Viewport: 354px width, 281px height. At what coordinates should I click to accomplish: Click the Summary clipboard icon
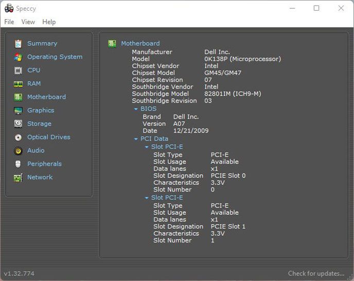click(19, 44)
